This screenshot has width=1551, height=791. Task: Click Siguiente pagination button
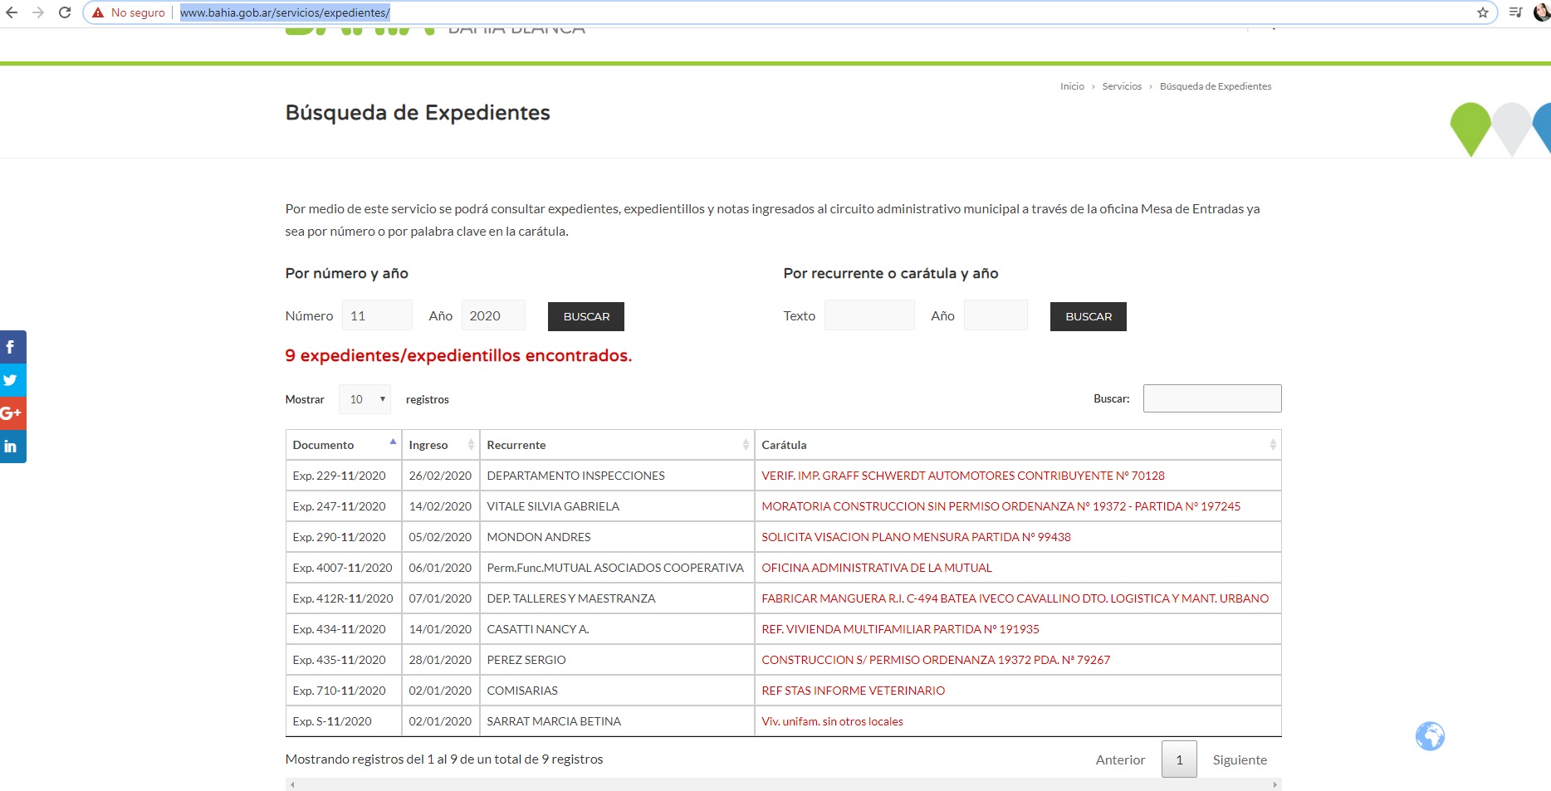pos(1239,759)
